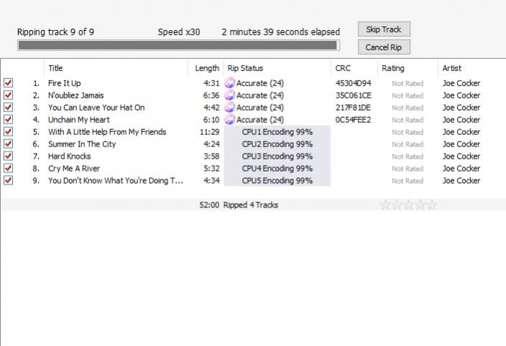
Task: Click the AccurateRip icon for Fire It Up
Action: click(230, 83)
